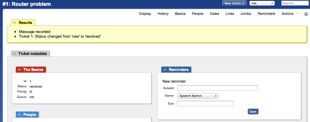Click the bookmark star icon
Image resolution: width=310 pixels, height=122 pixels.
pos(306,14)
